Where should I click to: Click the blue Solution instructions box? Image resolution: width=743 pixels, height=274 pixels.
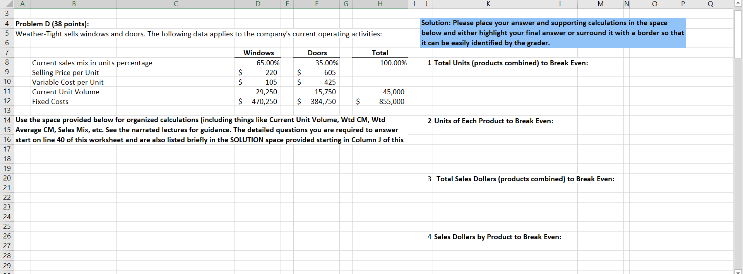[x=553, y=33]
